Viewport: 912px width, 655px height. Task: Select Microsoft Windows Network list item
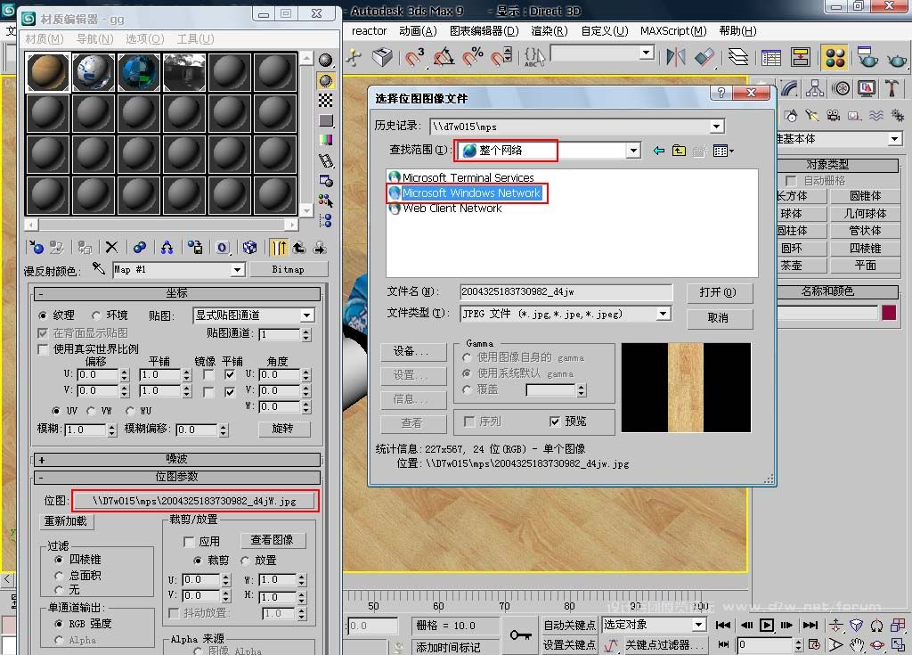pyautogui.click(x=467, y=192)
